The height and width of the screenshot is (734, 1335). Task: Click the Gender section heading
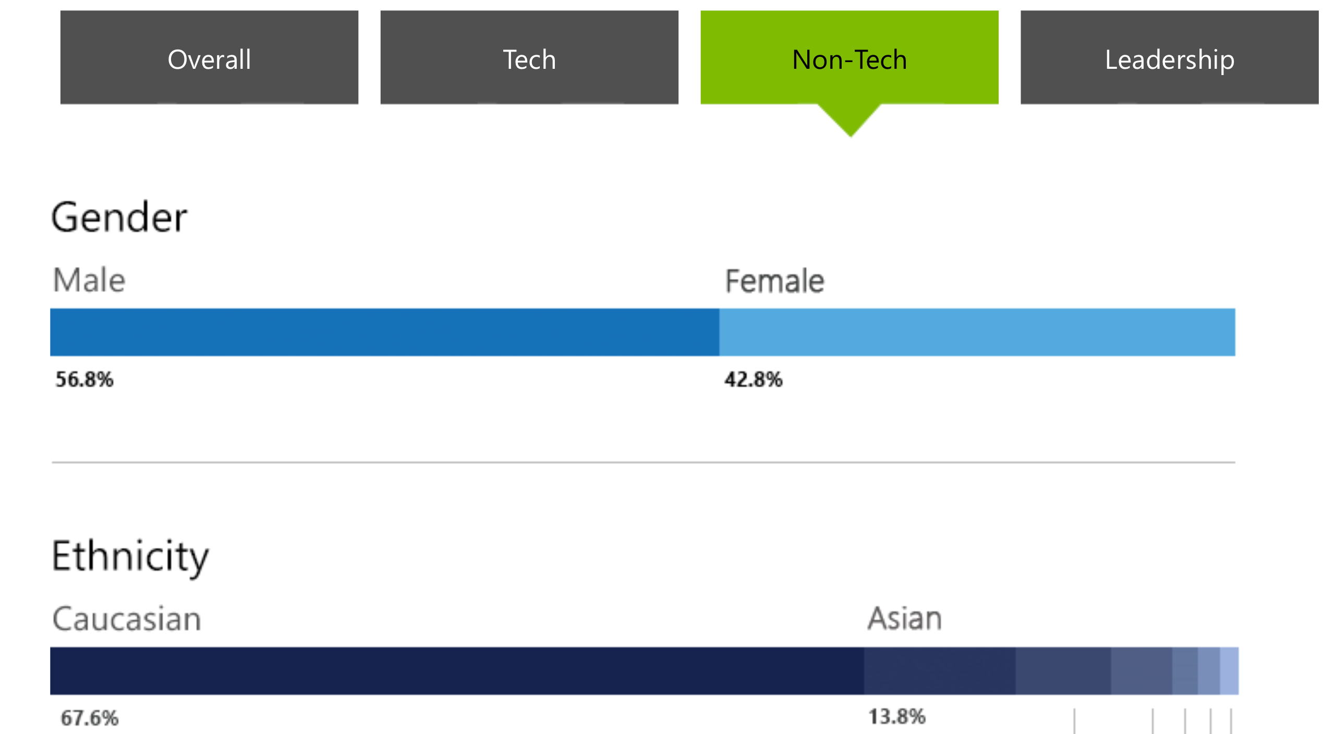119,217
